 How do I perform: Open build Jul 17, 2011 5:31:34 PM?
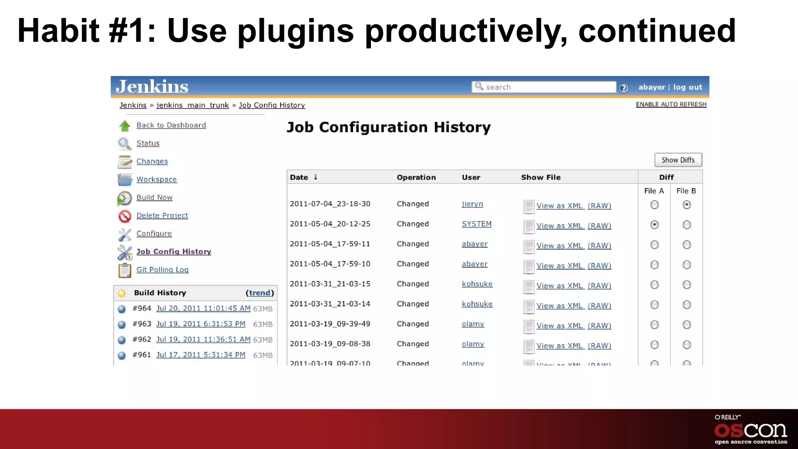click(201, 355)
